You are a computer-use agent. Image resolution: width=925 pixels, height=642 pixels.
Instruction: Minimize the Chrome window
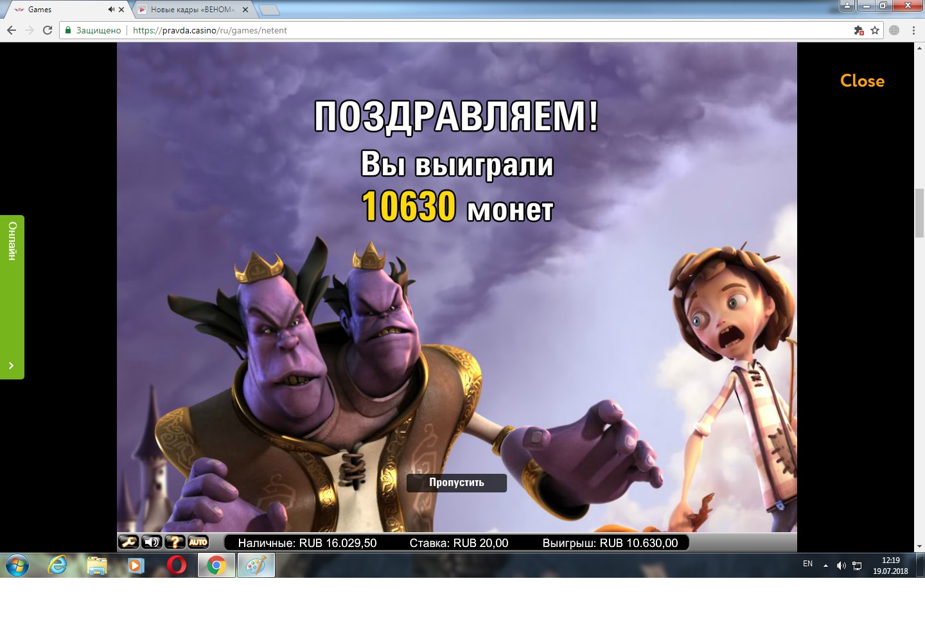(x=866, y=6)
